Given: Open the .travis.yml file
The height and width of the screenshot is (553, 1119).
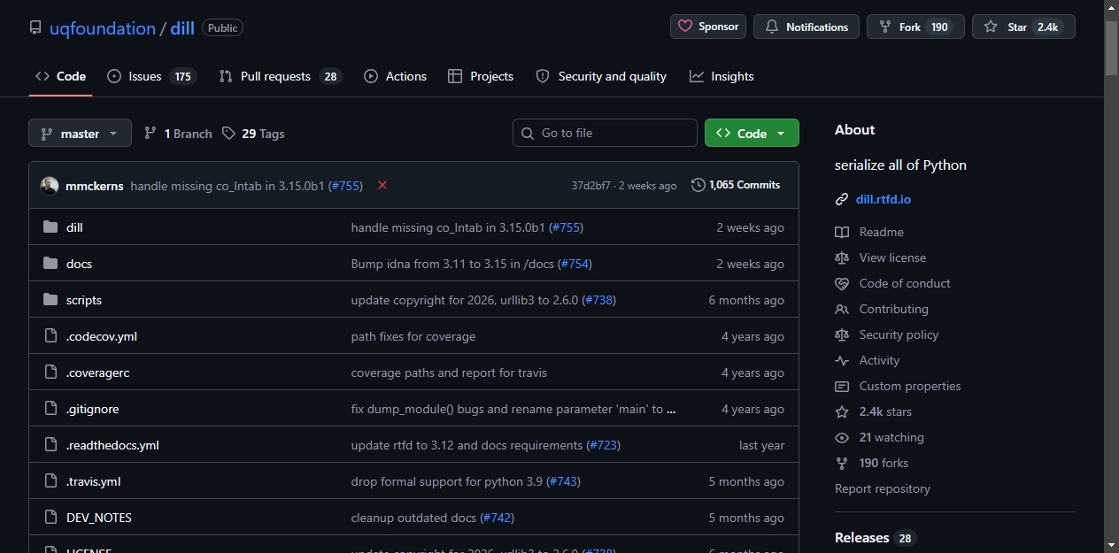Looking at the screenshot, I should tap(93, 481).
